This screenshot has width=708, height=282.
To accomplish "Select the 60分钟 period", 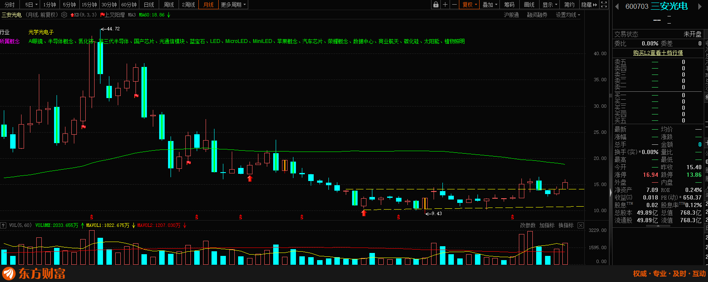I will [x=129, y=5].
